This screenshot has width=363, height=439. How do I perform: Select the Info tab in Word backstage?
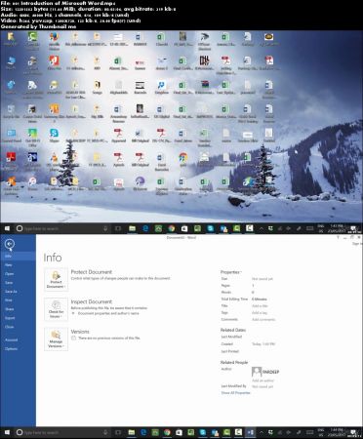click(18, 257)
